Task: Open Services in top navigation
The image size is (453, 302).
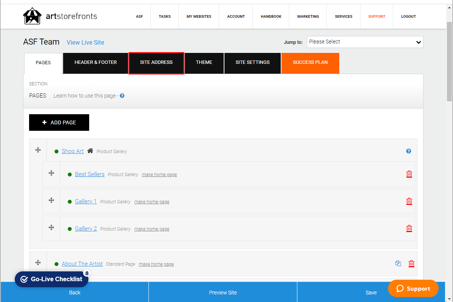Action: point(343,17)
